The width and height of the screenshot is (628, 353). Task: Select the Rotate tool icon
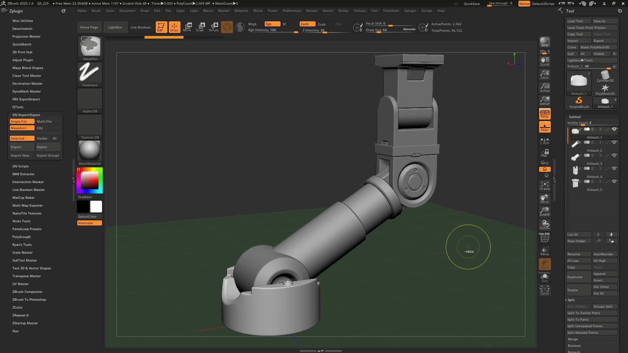214,27
